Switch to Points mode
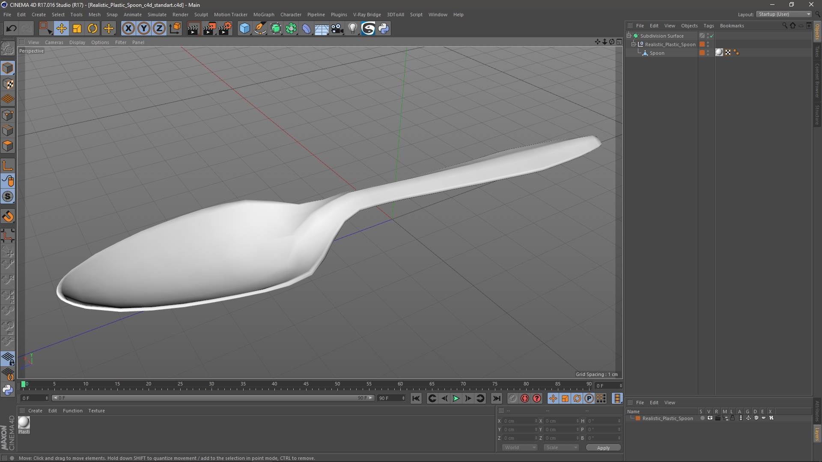 click(8, 115)
